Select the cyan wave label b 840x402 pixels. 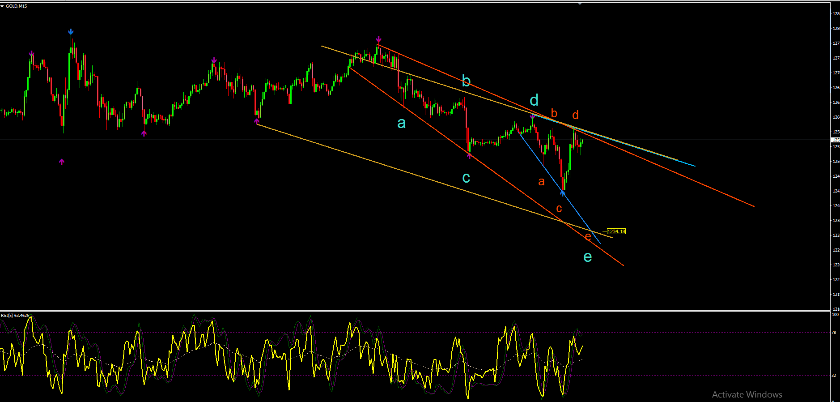[x=466, y=81]
